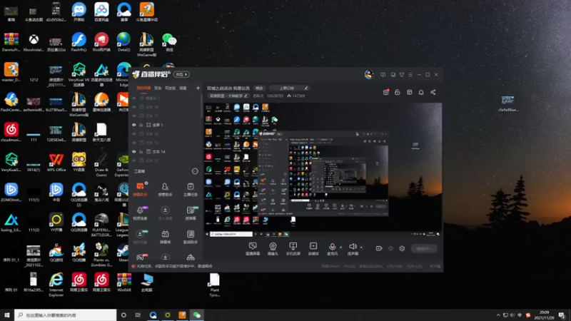
Task: Open the 弹幕助手 tool in toolbox
Action: coord(140,189)
